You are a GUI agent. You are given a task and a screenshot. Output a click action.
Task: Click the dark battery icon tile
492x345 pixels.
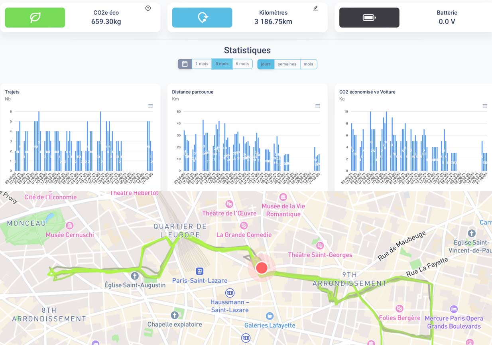(369, 18)
